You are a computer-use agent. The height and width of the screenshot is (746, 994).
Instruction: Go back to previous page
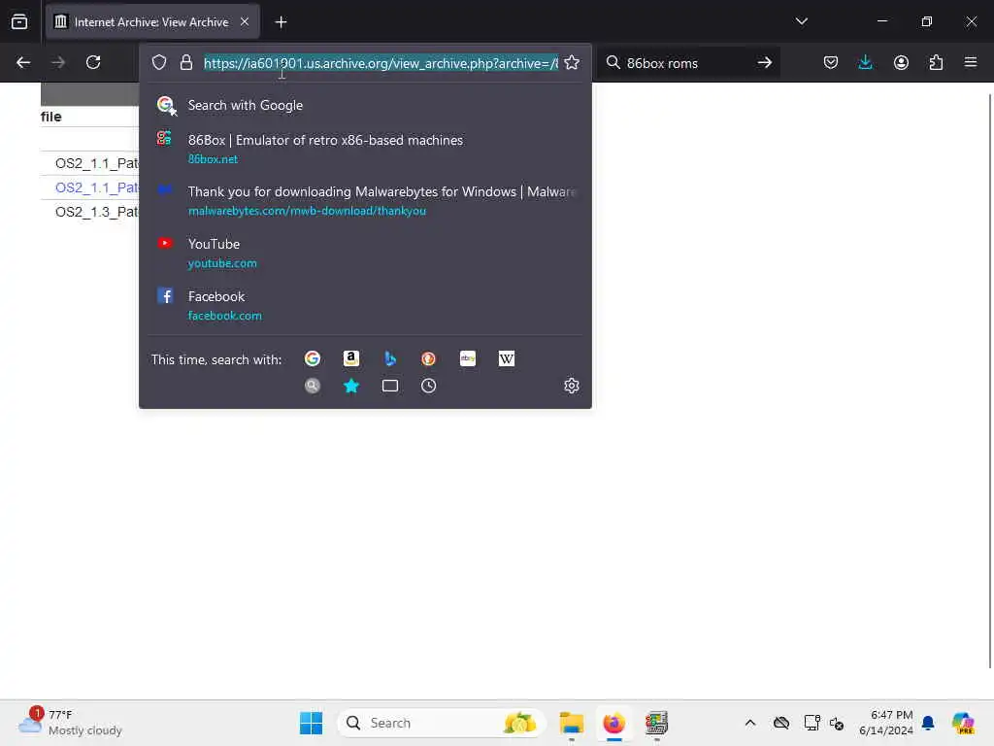coord(23,62)
